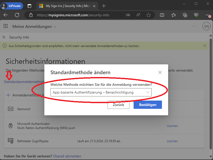Add page to favorites star icon
The image size is (213, 160).
tap(148, 15)
